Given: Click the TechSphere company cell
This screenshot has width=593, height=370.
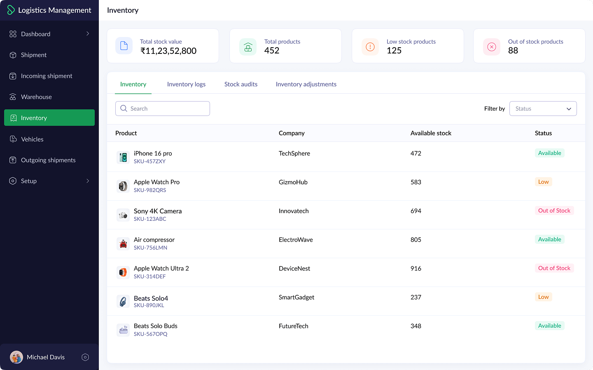Looking at the screenshot, I should [294, 153].
